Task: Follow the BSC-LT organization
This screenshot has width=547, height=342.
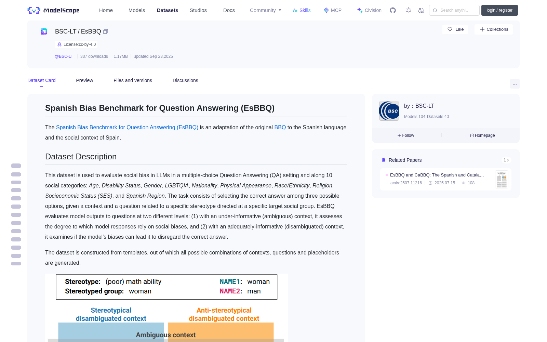Action: (406, 135)
